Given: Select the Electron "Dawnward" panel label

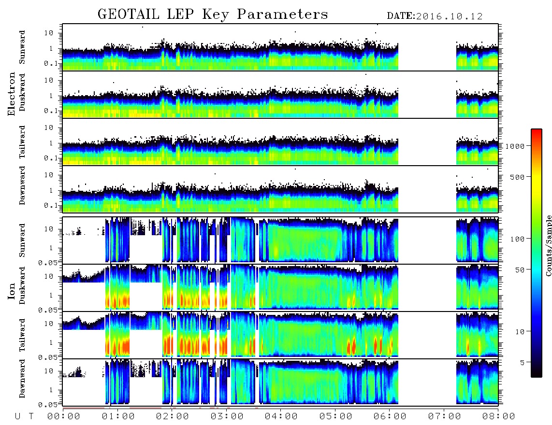Looking at the screenshot, I should pyautogui.click(x=22, y=185).
